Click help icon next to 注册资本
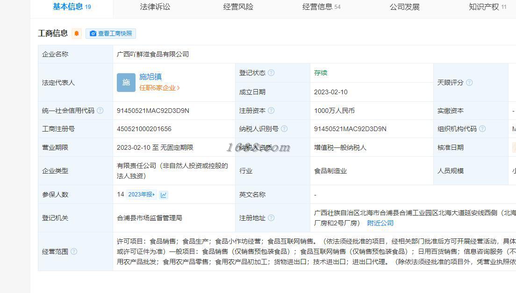 tap(271, 111)
